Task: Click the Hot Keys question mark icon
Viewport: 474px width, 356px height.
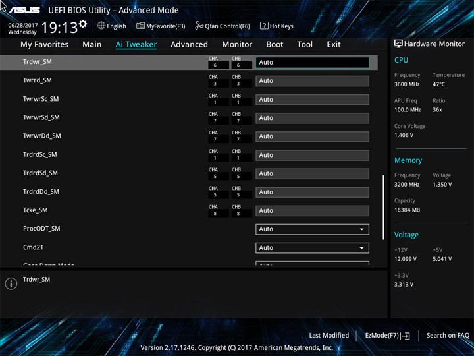Action: point(264,26)
